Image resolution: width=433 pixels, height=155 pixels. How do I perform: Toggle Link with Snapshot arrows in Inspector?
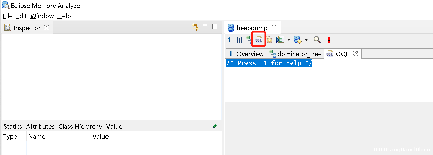pyautogui.click(x=195, y=27)
